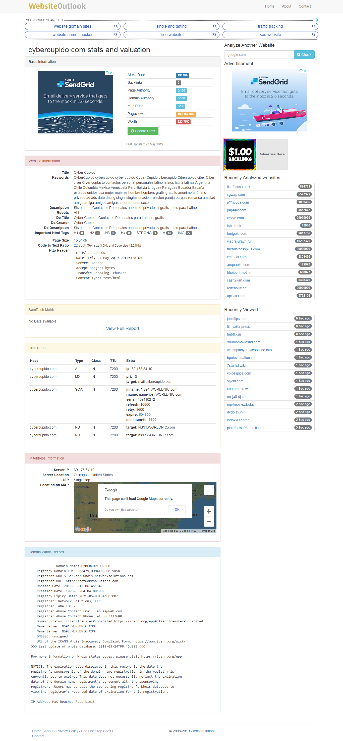Screen dimensions: 343x741
Task: Click the Pageviews 10.84K/ Day badge
Action: point(186,114)
